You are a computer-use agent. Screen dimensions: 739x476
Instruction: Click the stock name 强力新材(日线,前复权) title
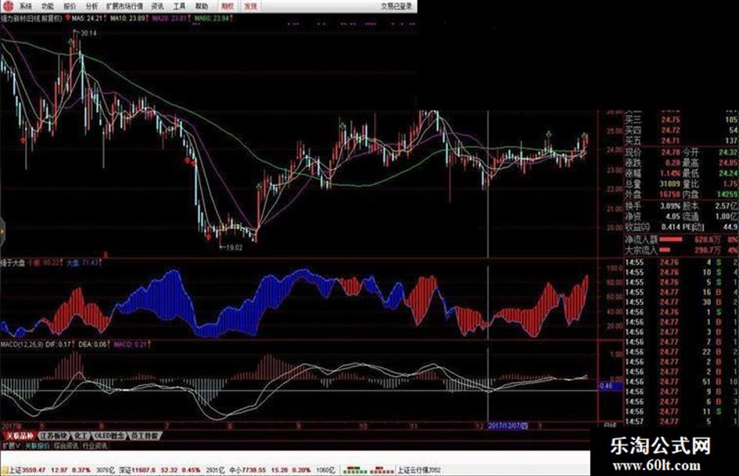pos(31,19)
